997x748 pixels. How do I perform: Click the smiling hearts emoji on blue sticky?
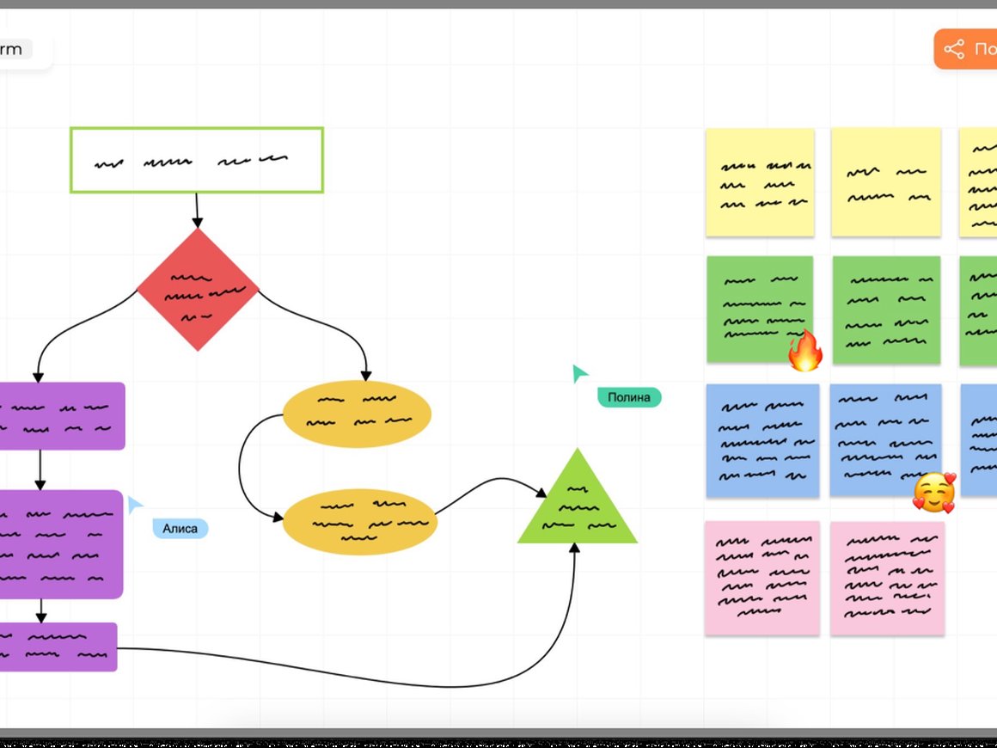pyautogui.click(x=934, y=494)
